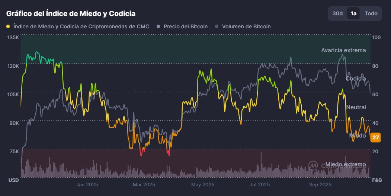Click the May 2025 date axis label

pos(202,184)
